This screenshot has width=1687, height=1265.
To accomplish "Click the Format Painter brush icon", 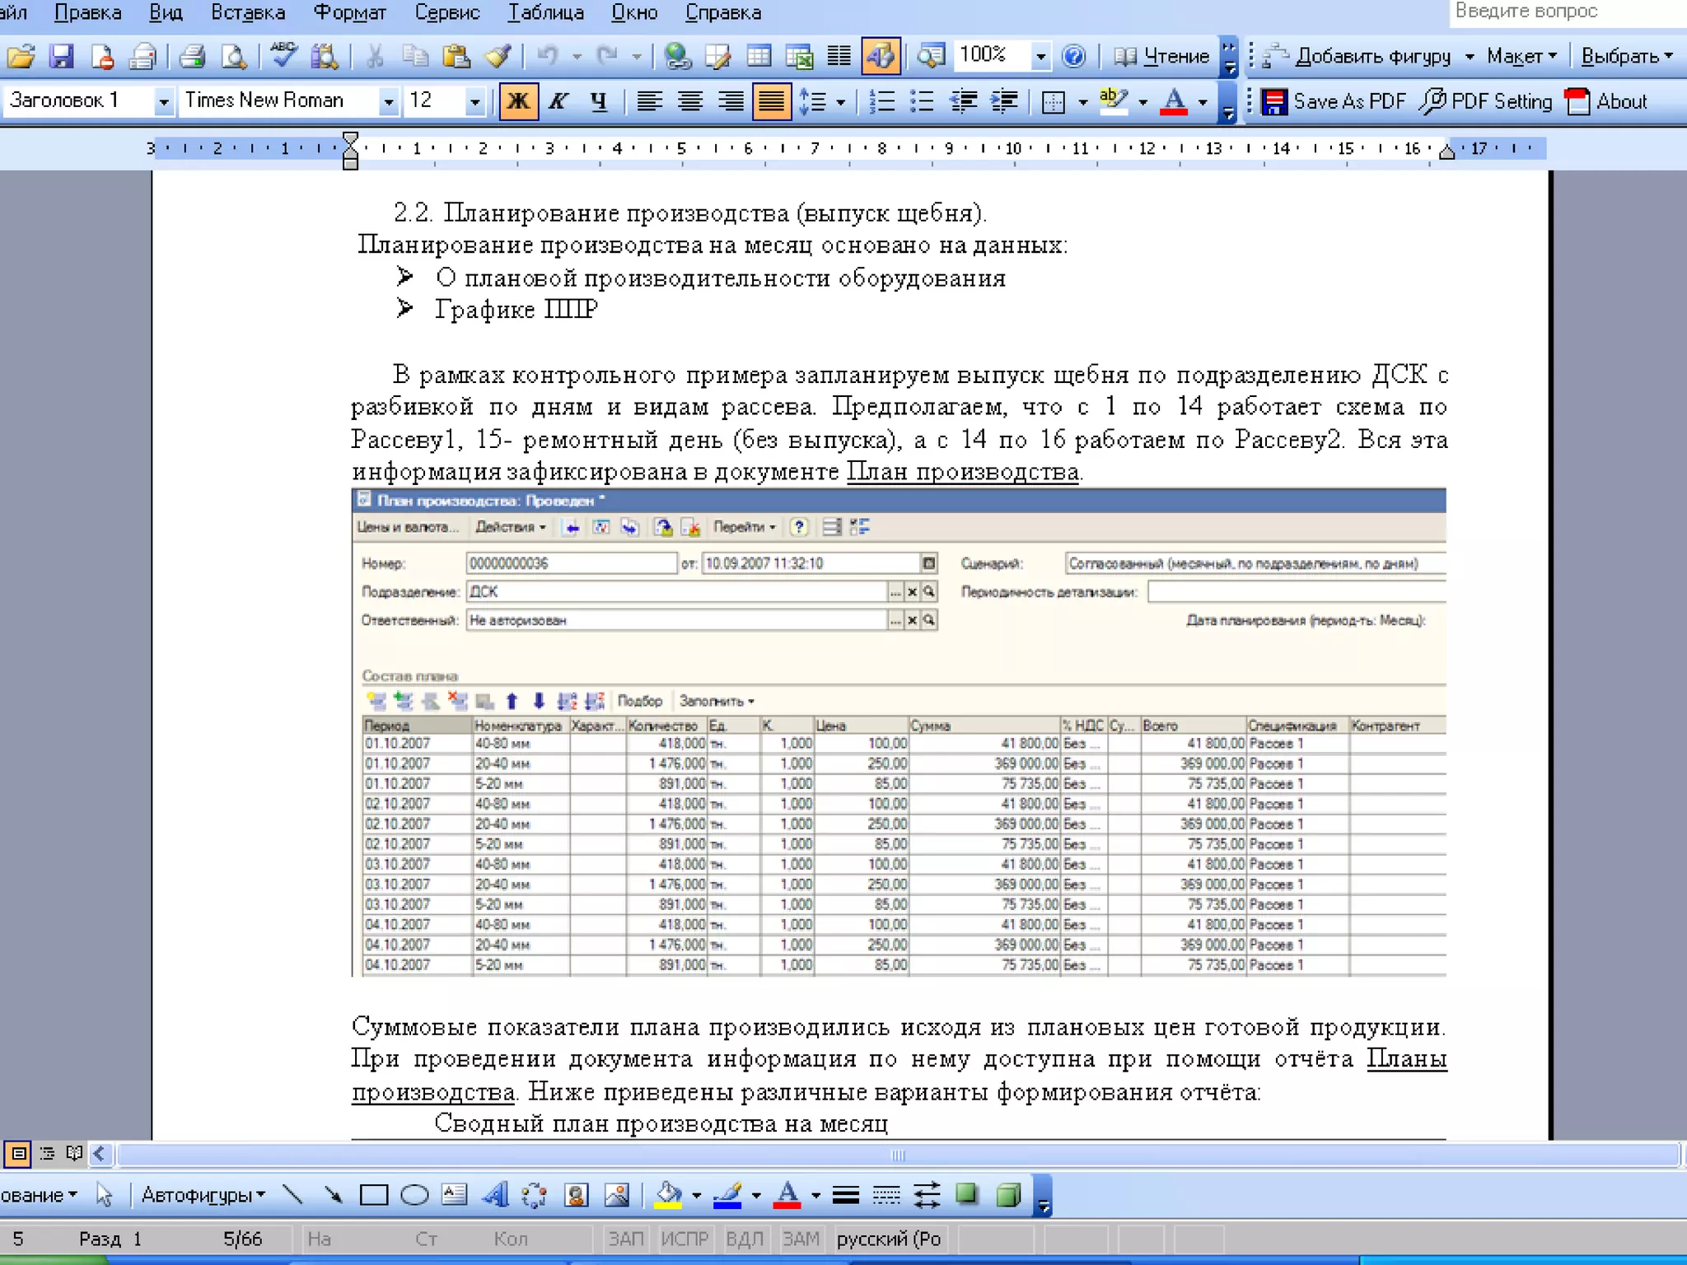I will pyautogui.click(x=498, y=56).
